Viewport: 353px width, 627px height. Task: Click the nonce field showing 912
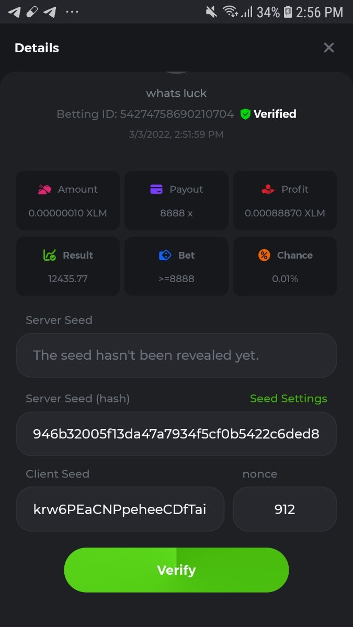(x=284, y=509)
